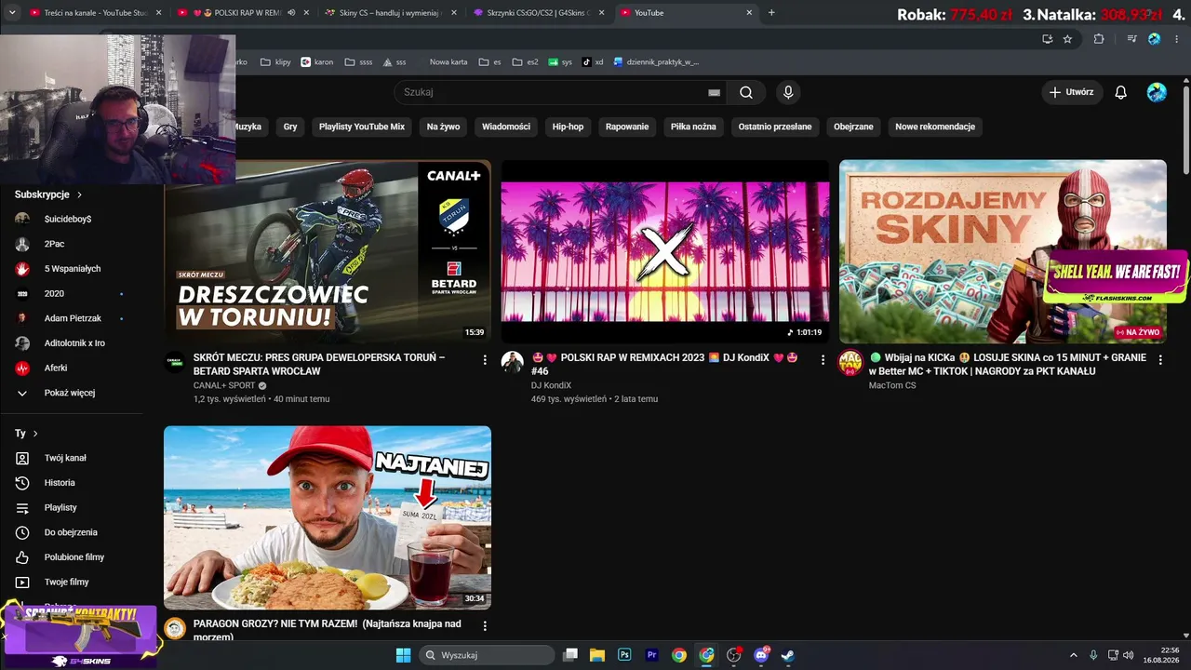Viewport: 1191px width, 670px height.
Task: Open Steam from the taskbar
Action: click(787, 655)
